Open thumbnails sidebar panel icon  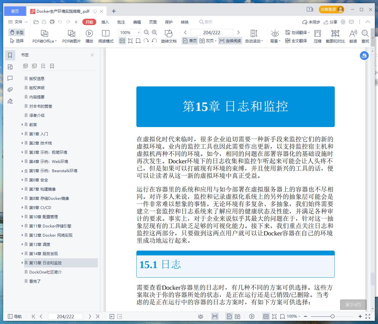(x=10, y=67)
